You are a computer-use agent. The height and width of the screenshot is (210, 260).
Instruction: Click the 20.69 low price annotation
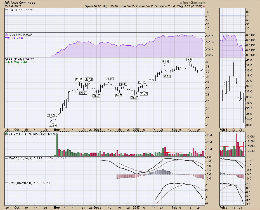53,125
